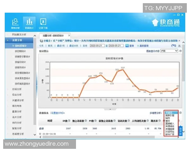Select 按城市统计 in the sidebar

coord(20,67)
